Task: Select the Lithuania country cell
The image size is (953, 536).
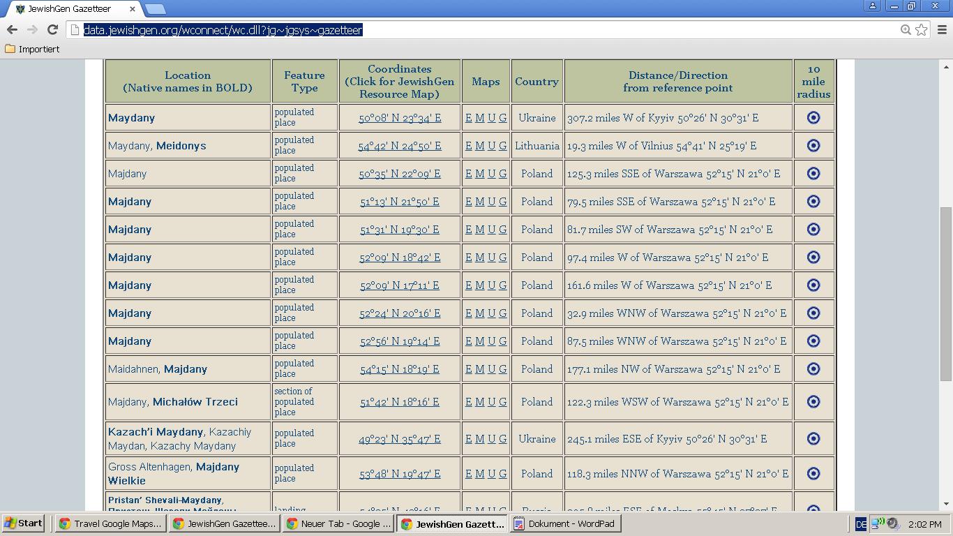Action: [537, 146]
